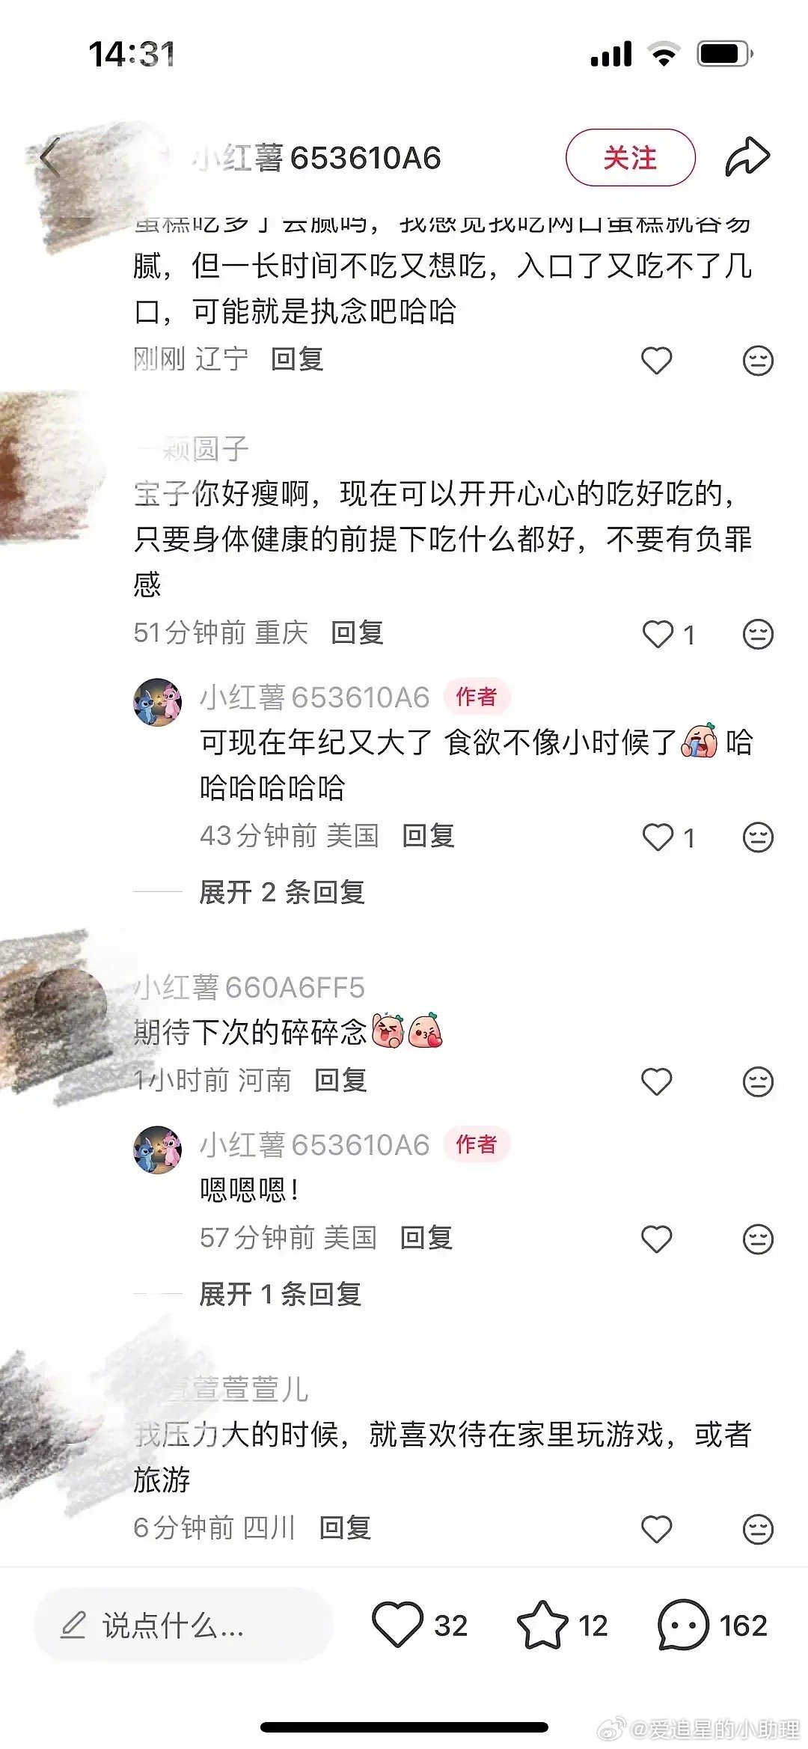Tap dislike face on author's 57分钟前 reply
808x1749 pixels.
pyautogui.click(x=758, y=1239)
